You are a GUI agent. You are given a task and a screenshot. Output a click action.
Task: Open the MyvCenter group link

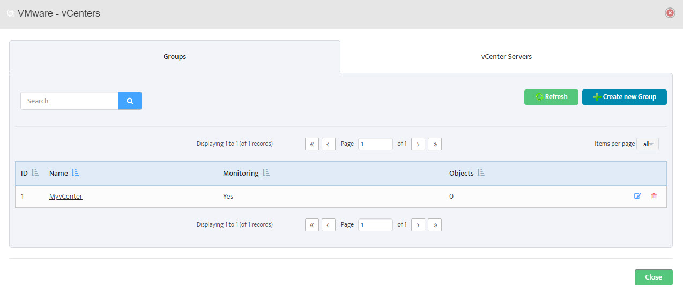[x=66, y=197]
